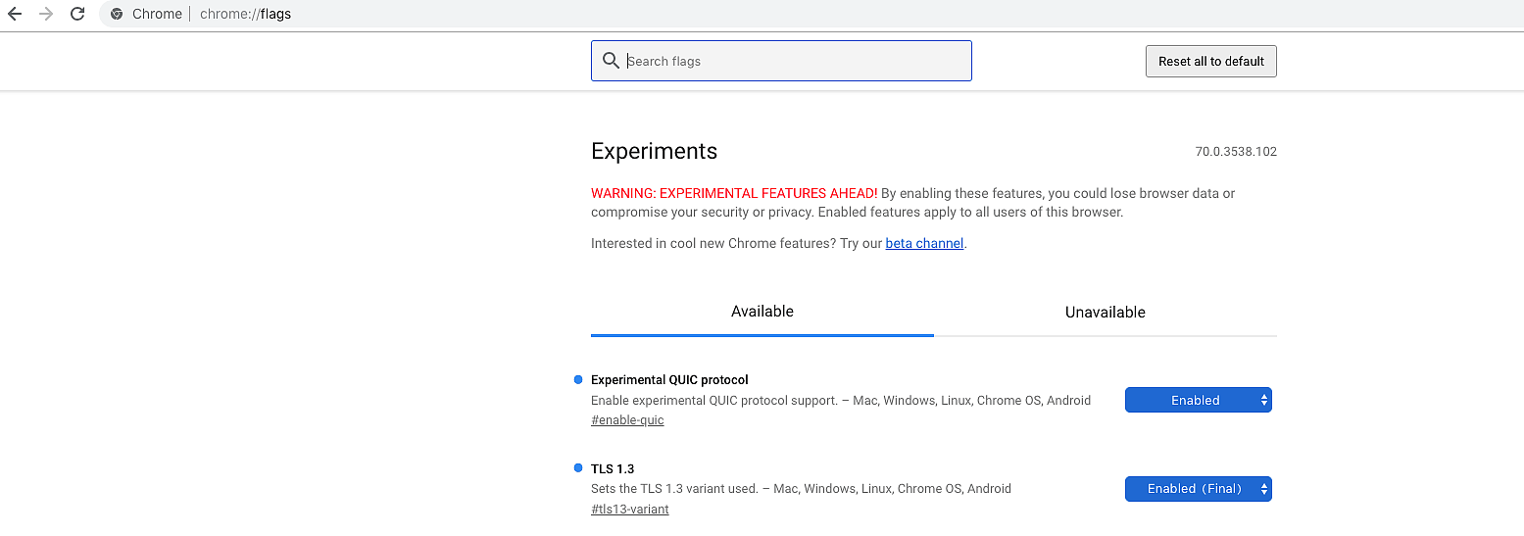Go back to the previous page
This screenshot has width=1524, height=536.
coord(15,14)
